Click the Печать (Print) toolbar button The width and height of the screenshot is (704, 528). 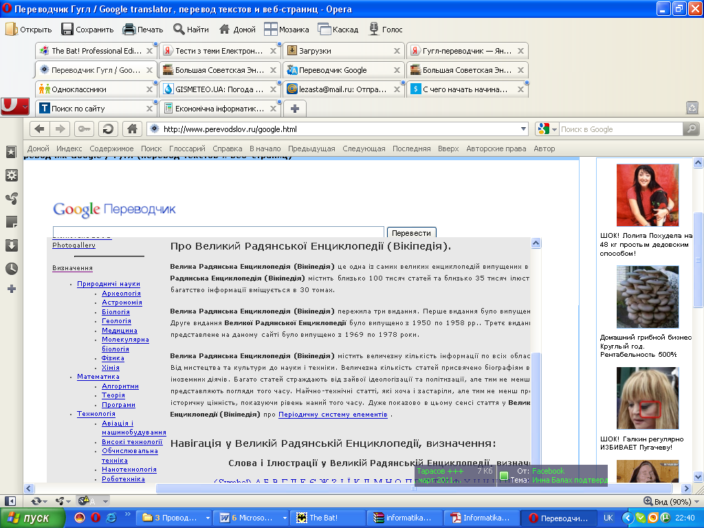tap(143, 30)
